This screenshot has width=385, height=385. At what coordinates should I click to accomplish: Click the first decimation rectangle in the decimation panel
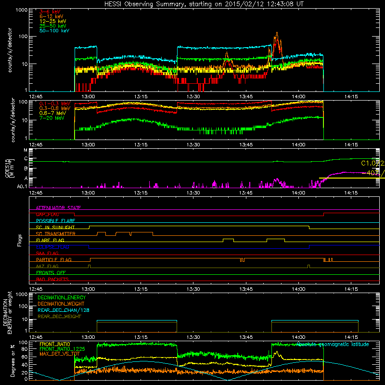click(x=137, y=326)
